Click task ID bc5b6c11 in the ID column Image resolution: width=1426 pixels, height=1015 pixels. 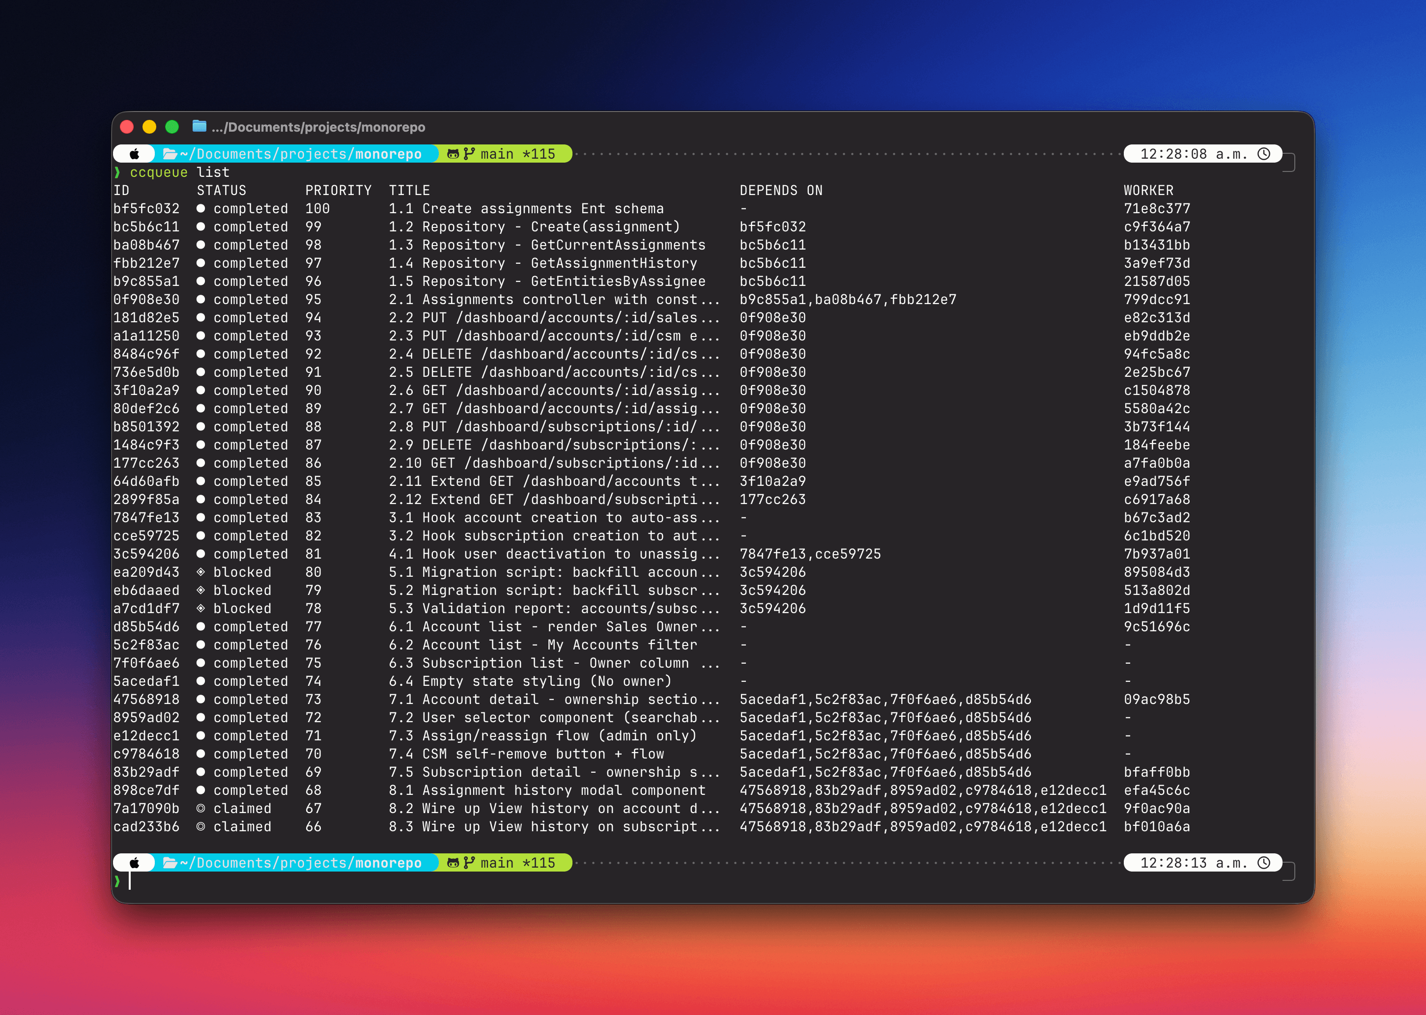point(146,226)
